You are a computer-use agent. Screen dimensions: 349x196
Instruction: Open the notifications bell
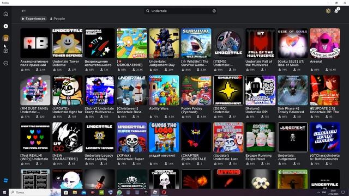[336, 11]
